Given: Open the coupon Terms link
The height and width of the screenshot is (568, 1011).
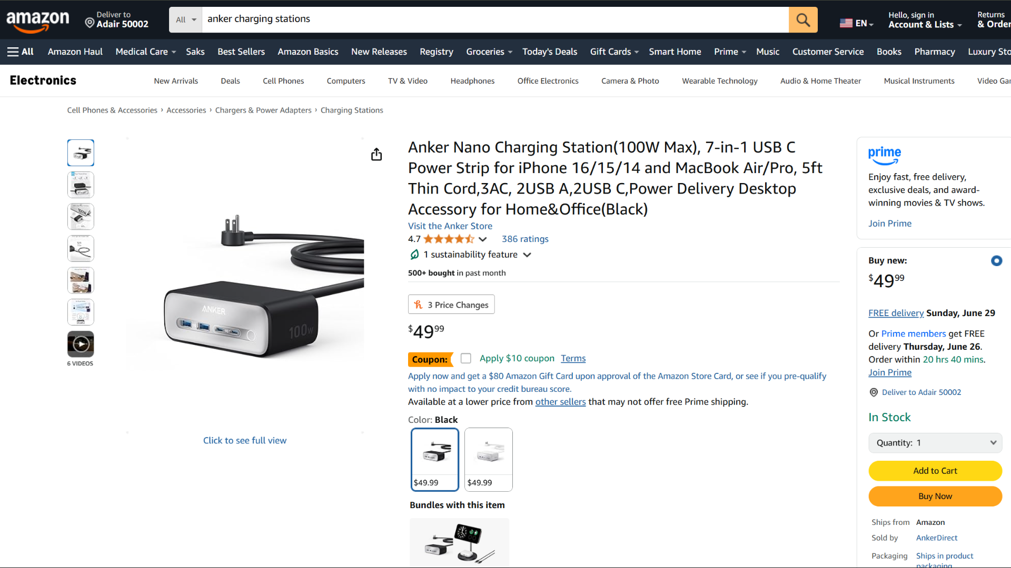Looking at the screenshot, I should [x=573, y=358].
